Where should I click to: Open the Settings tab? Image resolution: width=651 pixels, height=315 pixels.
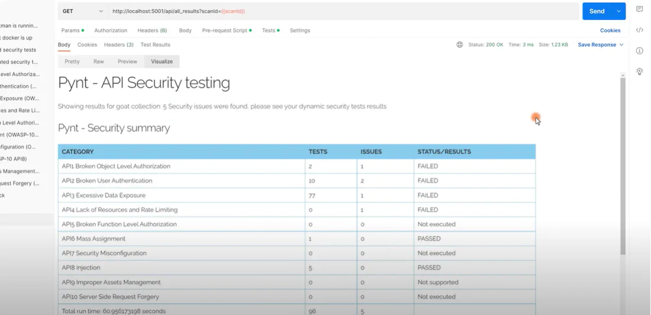300,30
